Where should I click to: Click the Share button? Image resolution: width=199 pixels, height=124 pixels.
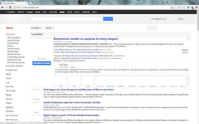tap(179, 19)
